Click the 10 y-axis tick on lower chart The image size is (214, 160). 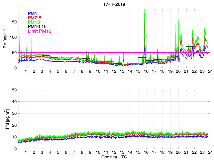click(x=14, y=137)
